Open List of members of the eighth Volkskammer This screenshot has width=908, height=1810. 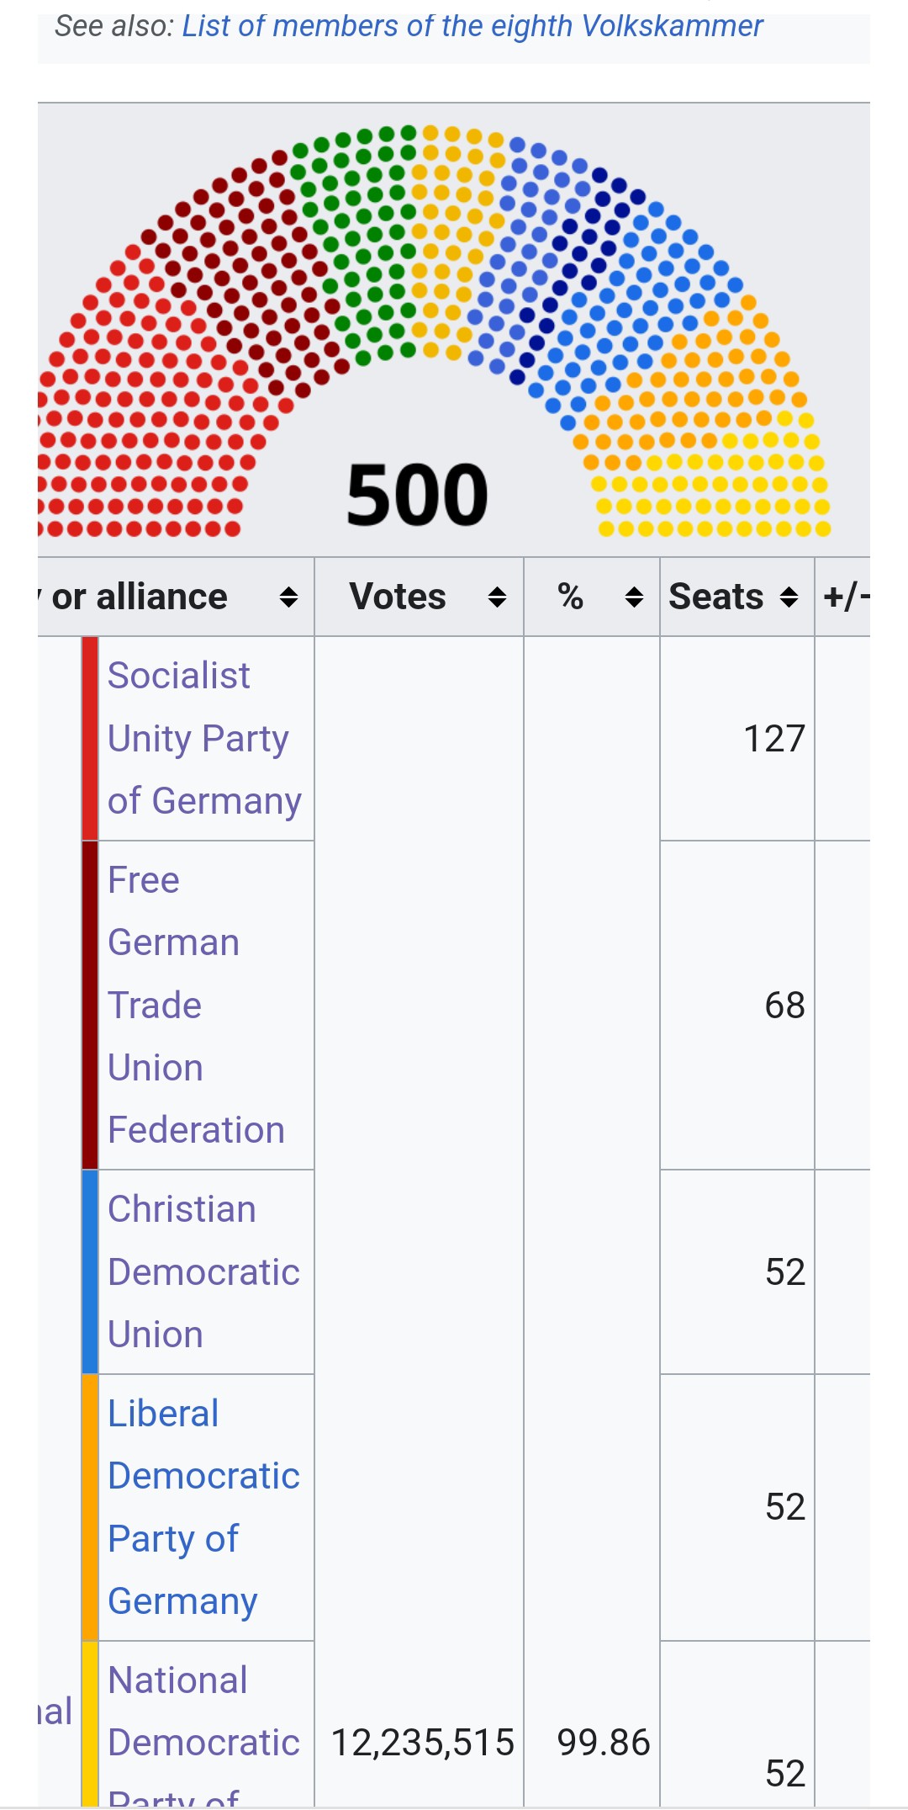pos(472,26)
